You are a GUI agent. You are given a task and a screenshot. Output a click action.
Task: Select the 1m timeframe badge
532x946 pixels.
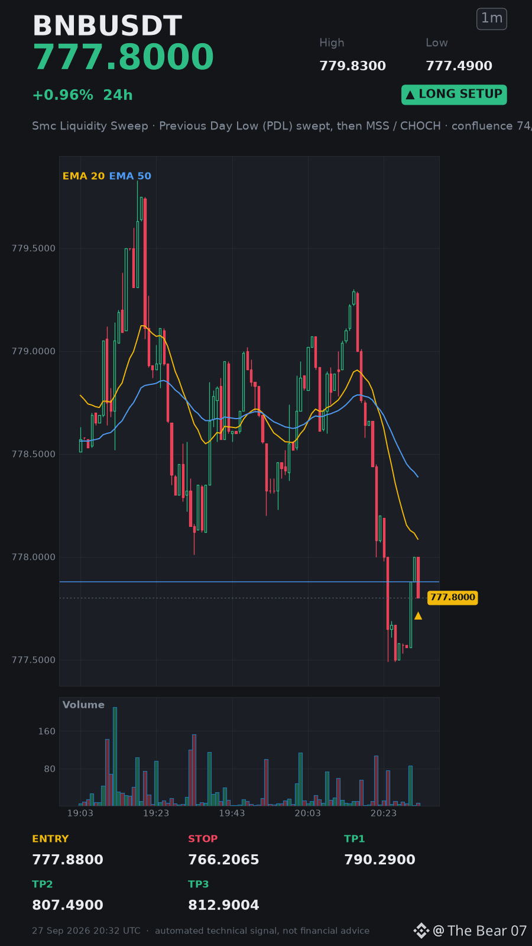[492, 18]
